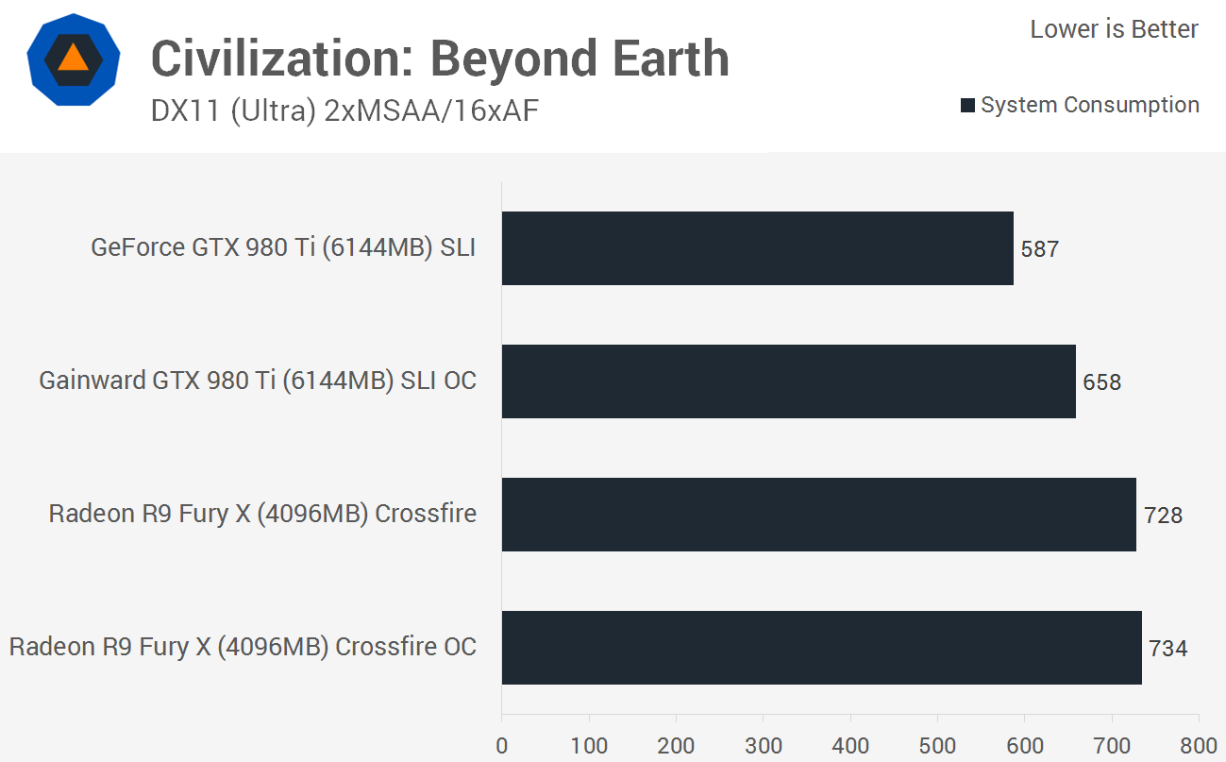The height and width of the screenshot is (762, 1226).
Task: Select the GeForce GTX 980 Ti SLI bar
Action: (x=757, y=248)
